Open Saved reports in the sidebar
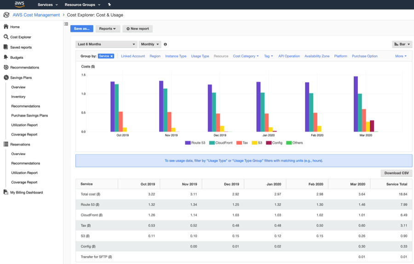This screenshot has width=414, height=264. coord(21,47)
